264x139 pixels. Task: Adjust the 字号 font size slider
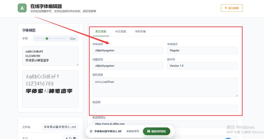[51, 38]
